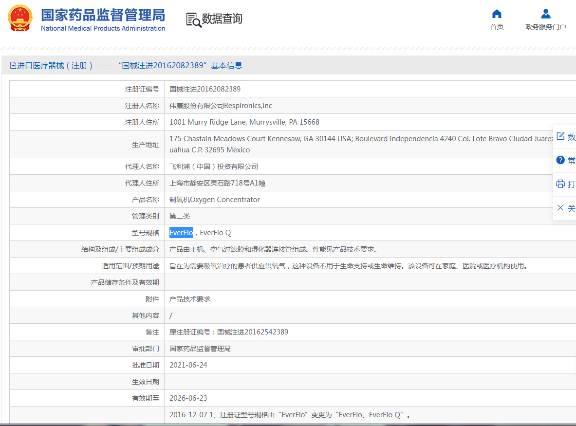Click the 审批部门 row label
Screen dimensions: 576x426
(x=146, y=349)
